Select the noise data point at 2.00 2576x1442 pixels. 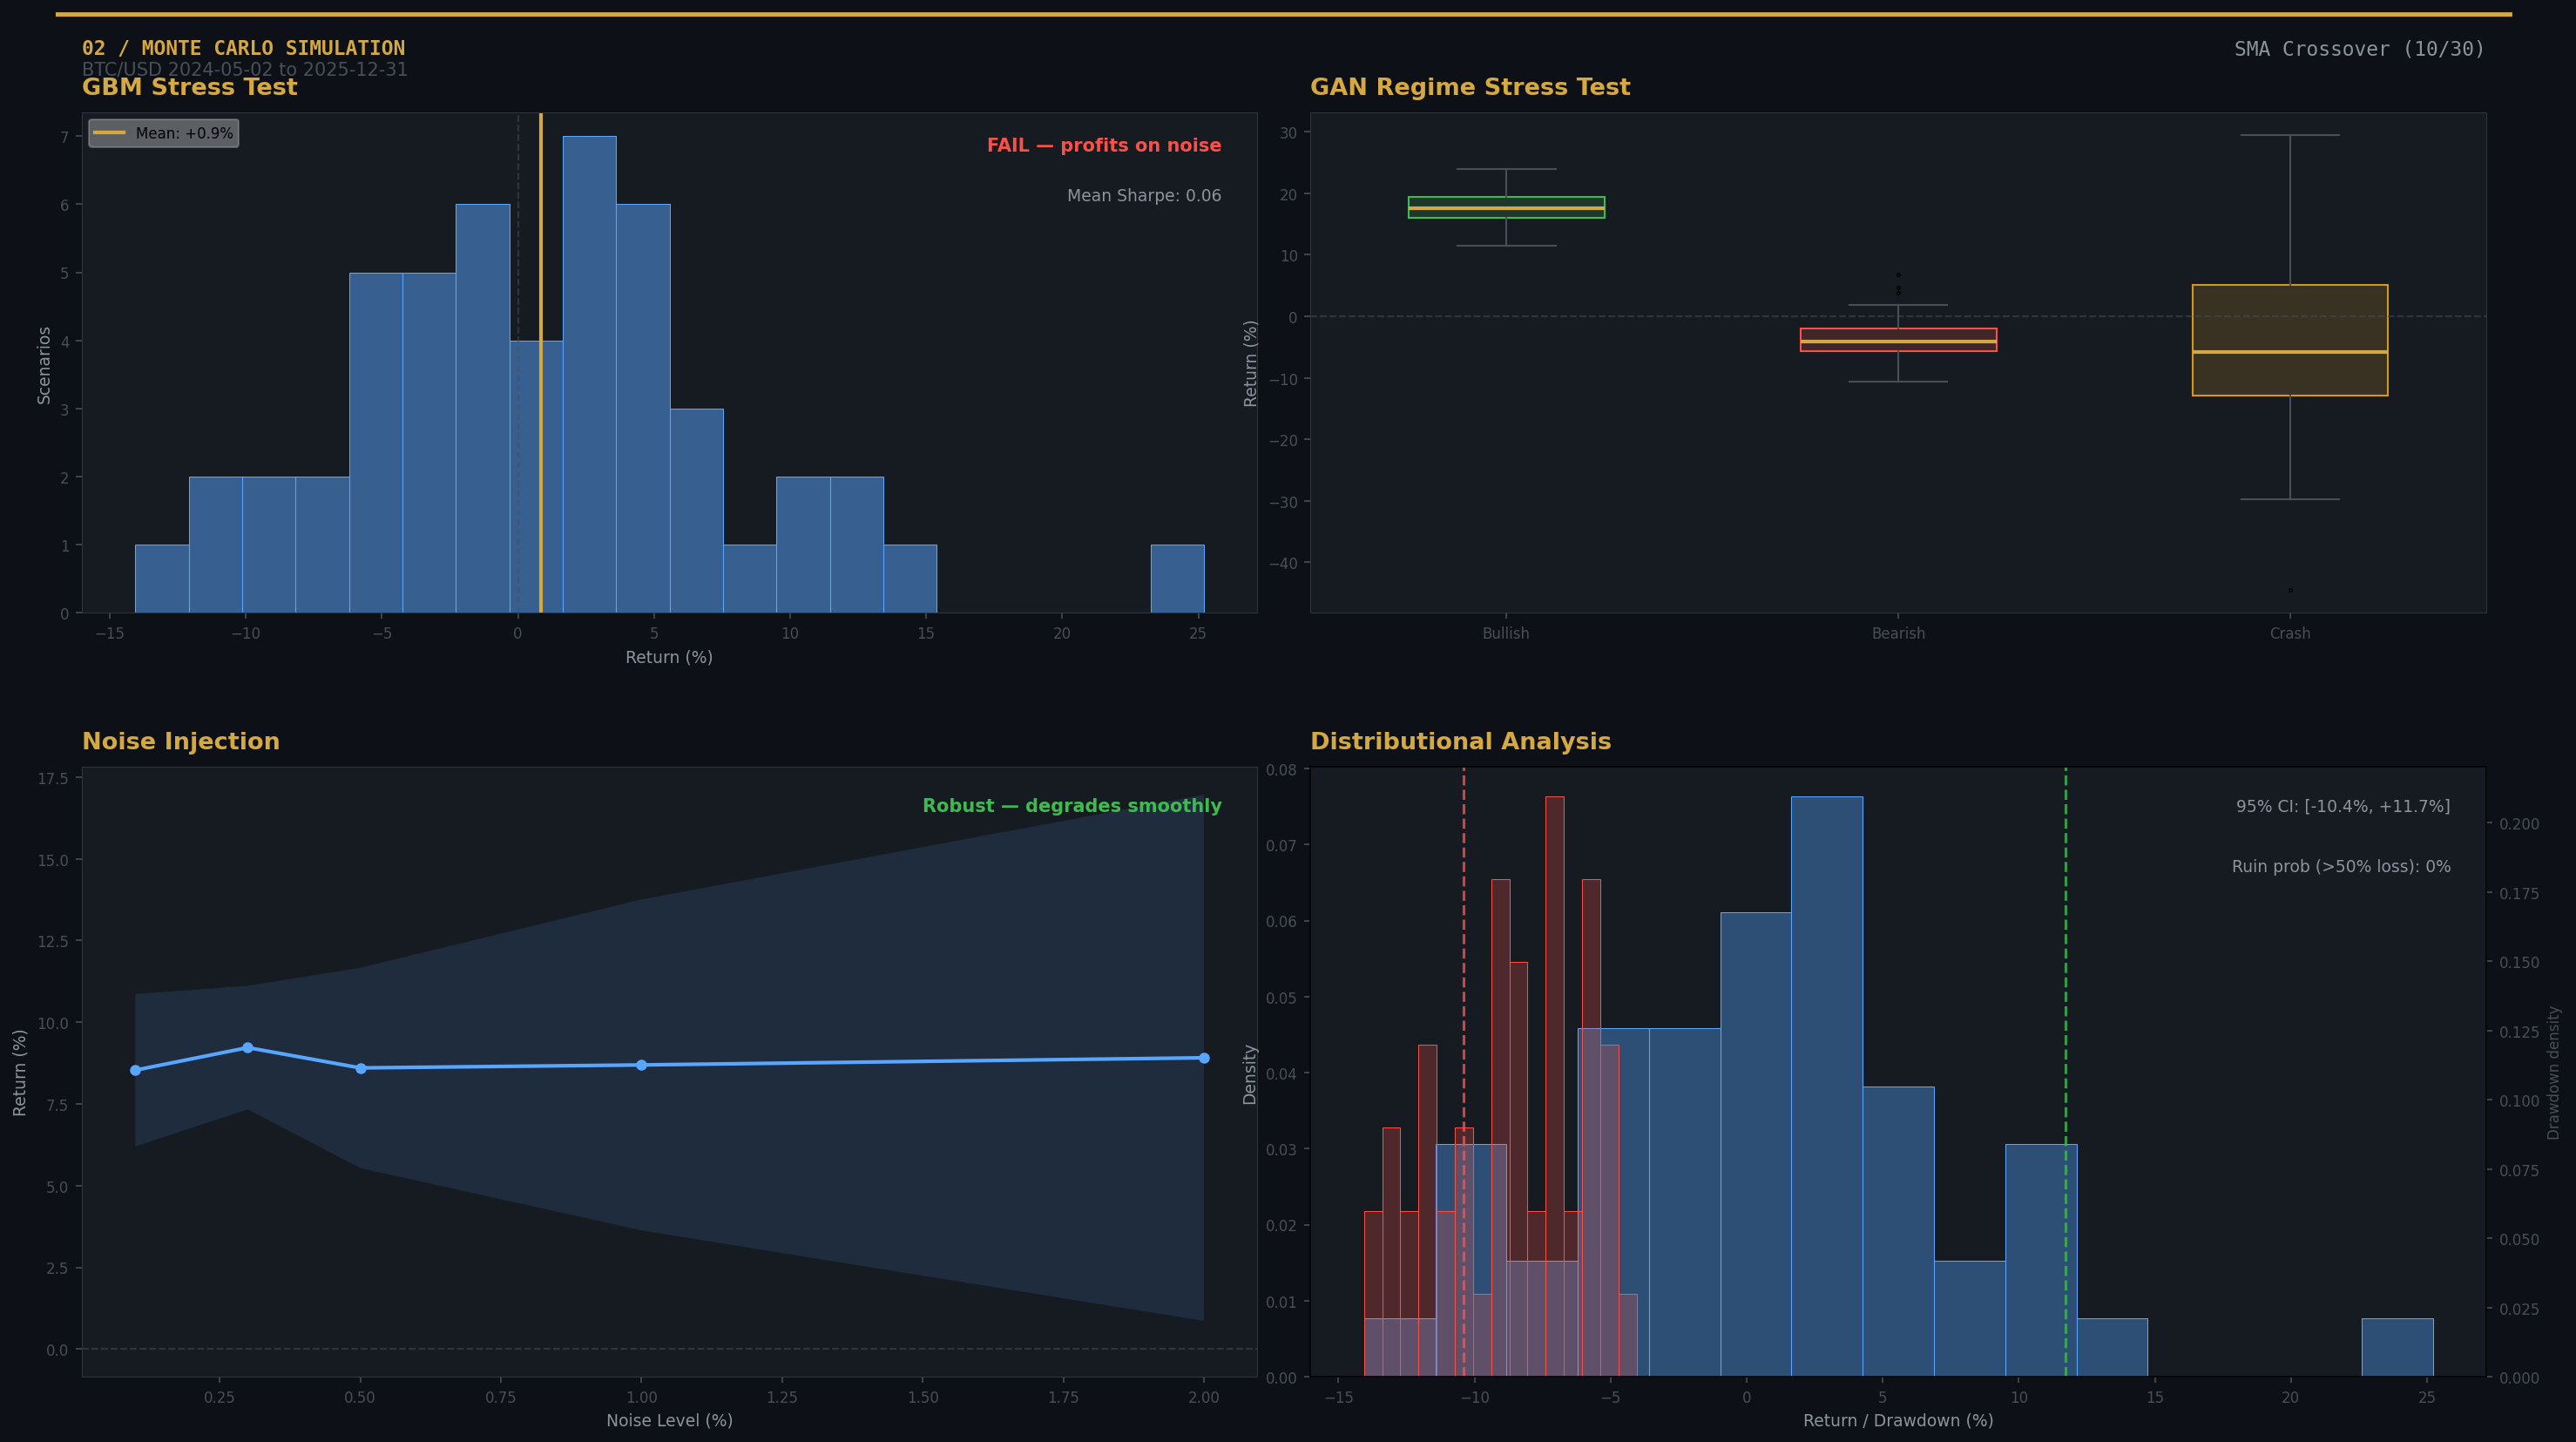click(1204, 1058)
